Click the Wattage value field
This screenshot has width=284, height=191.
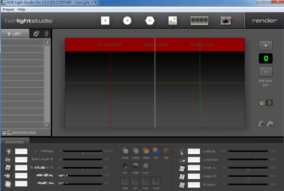coord(21,151)
